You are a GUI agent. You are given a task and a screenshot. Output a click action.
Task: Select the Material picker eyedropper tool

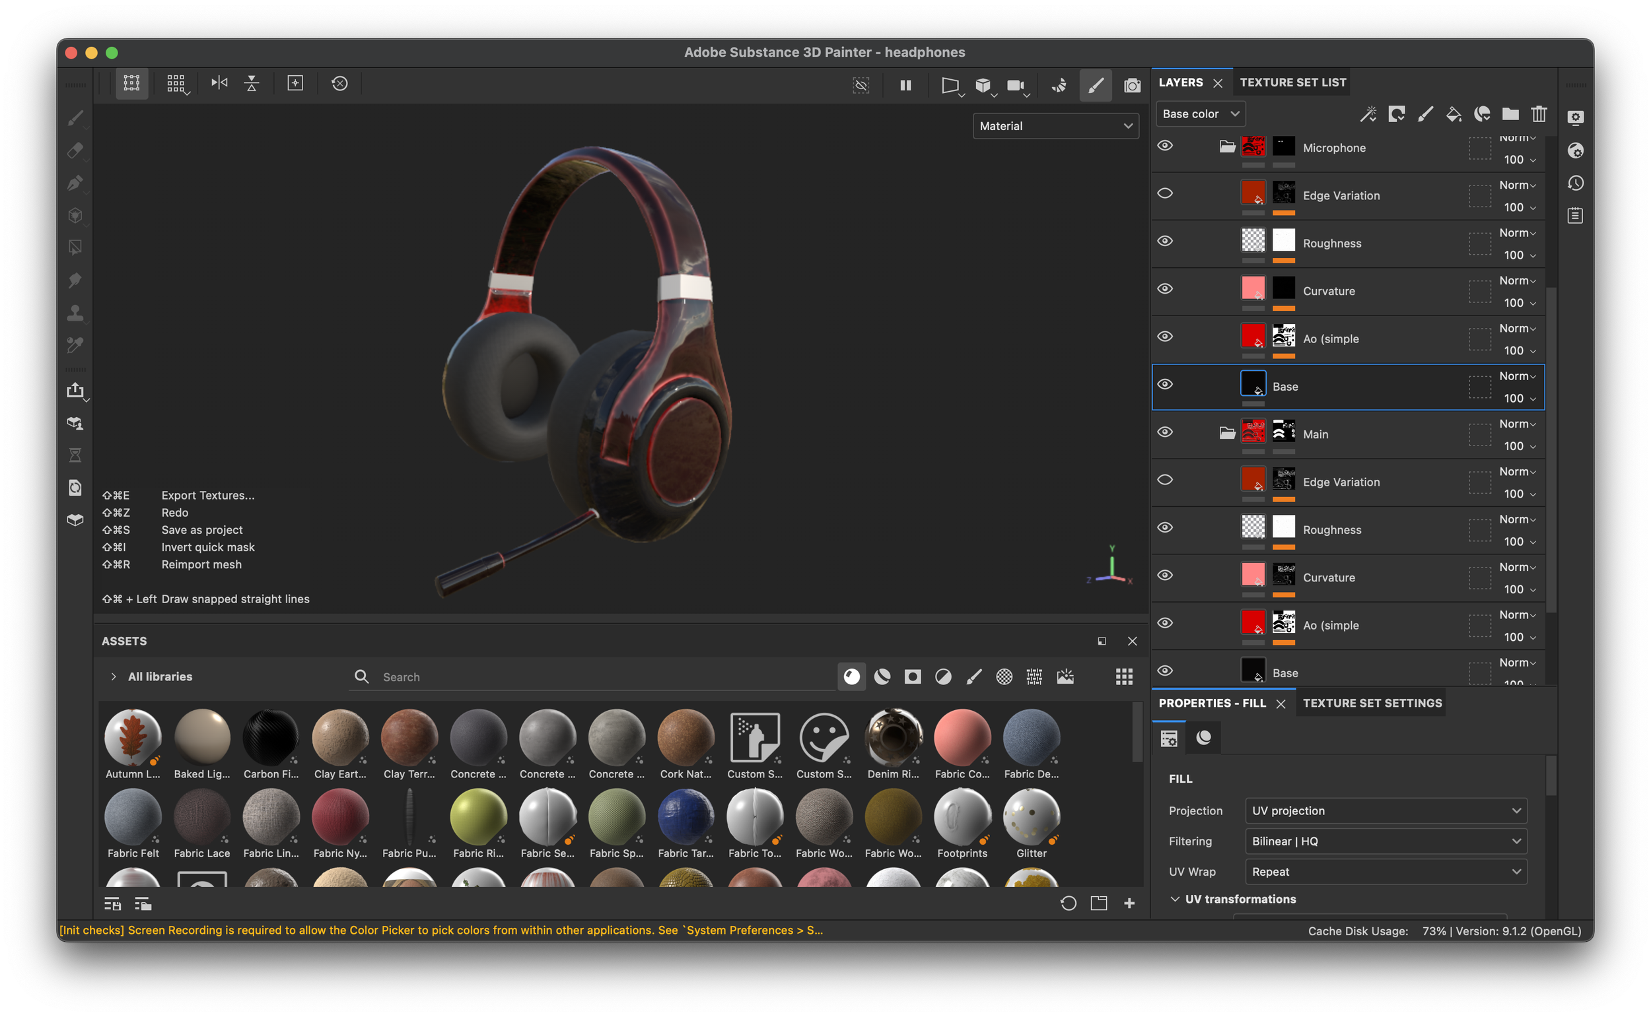click(x=75, y=345)
